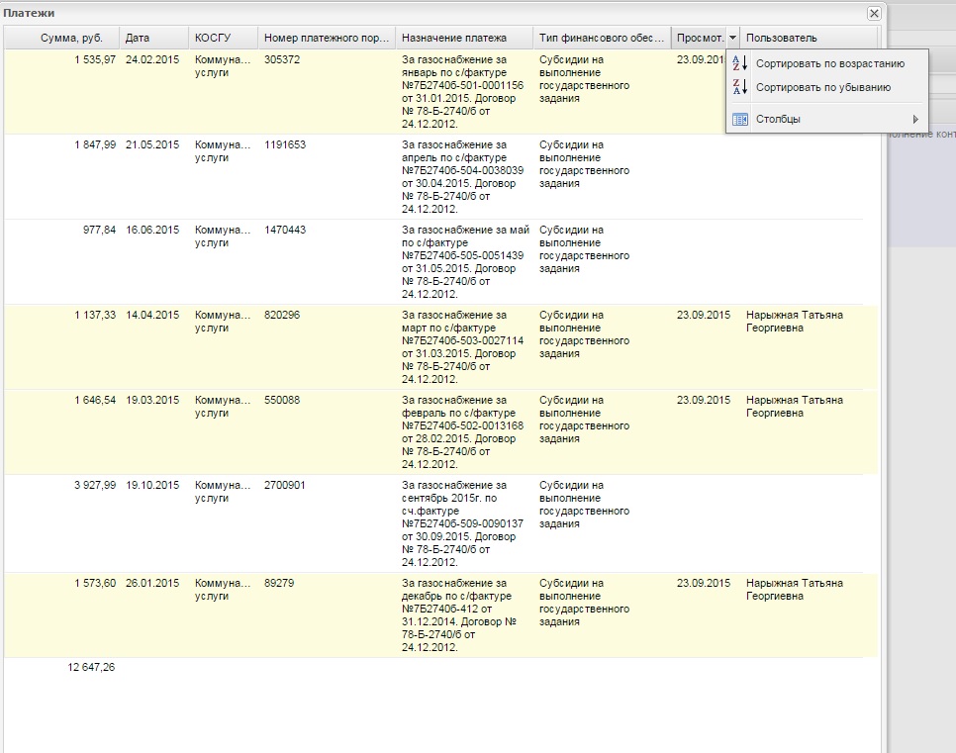This screenshot has width=956, height=753.
Task: Click the date 19.10.2015
Action: [x=152, y=485]
